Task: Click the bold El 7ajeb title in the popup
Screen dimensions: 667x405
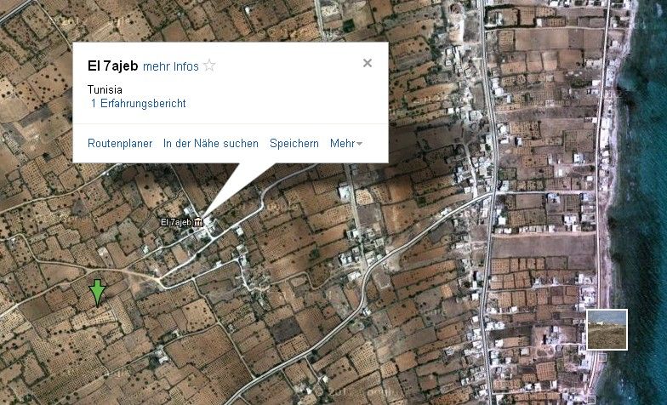Action: coord(112,66)
